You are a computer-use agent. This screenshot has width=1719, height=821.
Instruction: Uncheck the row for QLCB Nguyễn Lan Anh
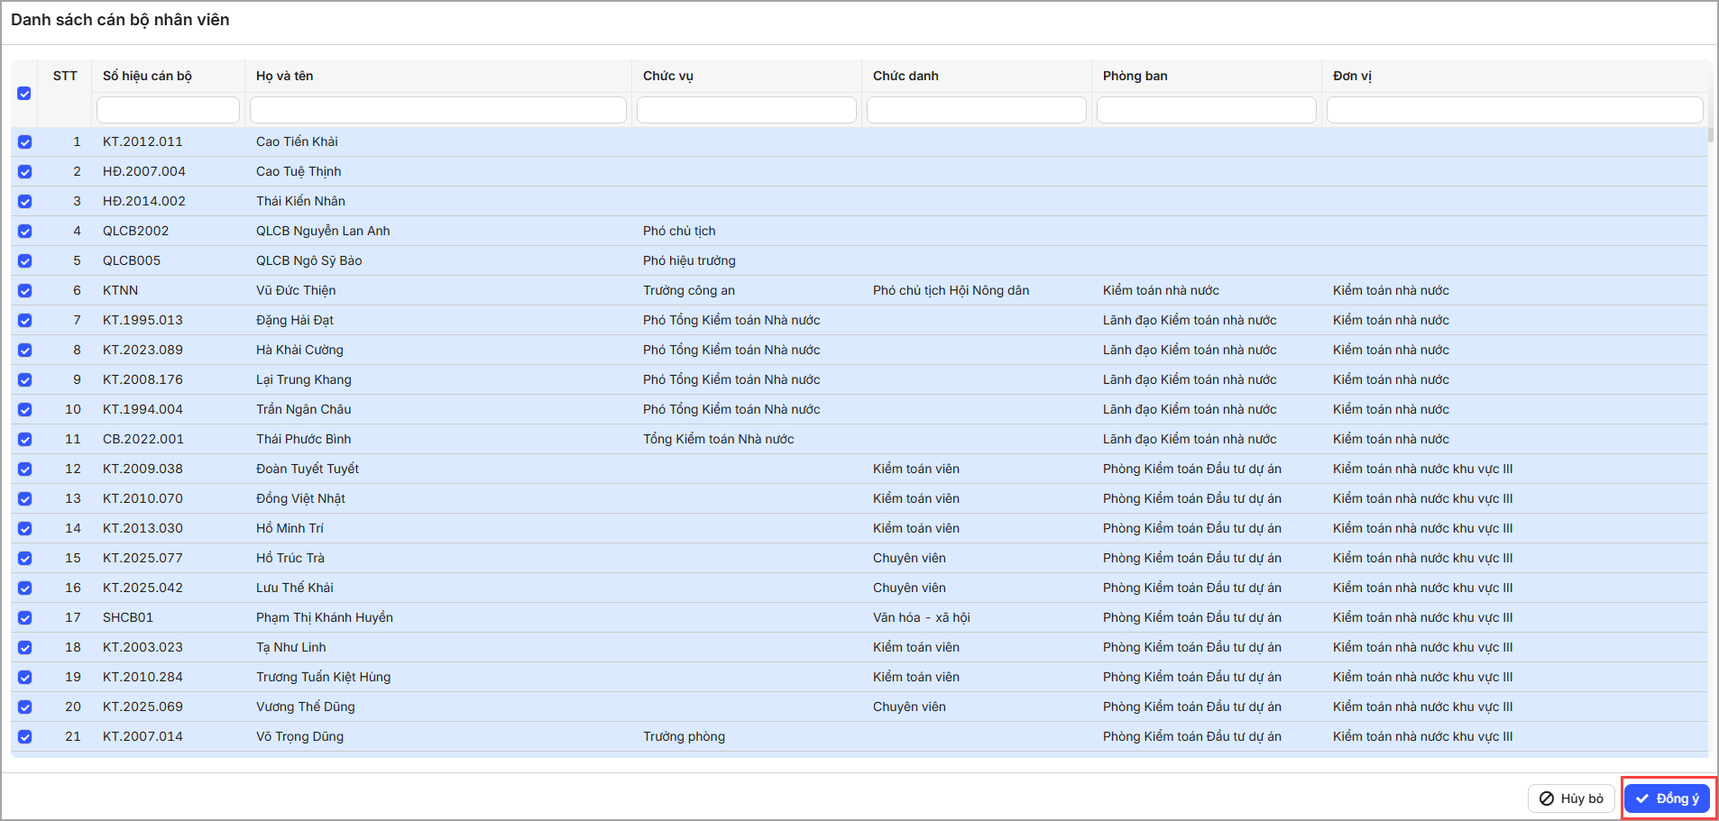tap(24, 231)
